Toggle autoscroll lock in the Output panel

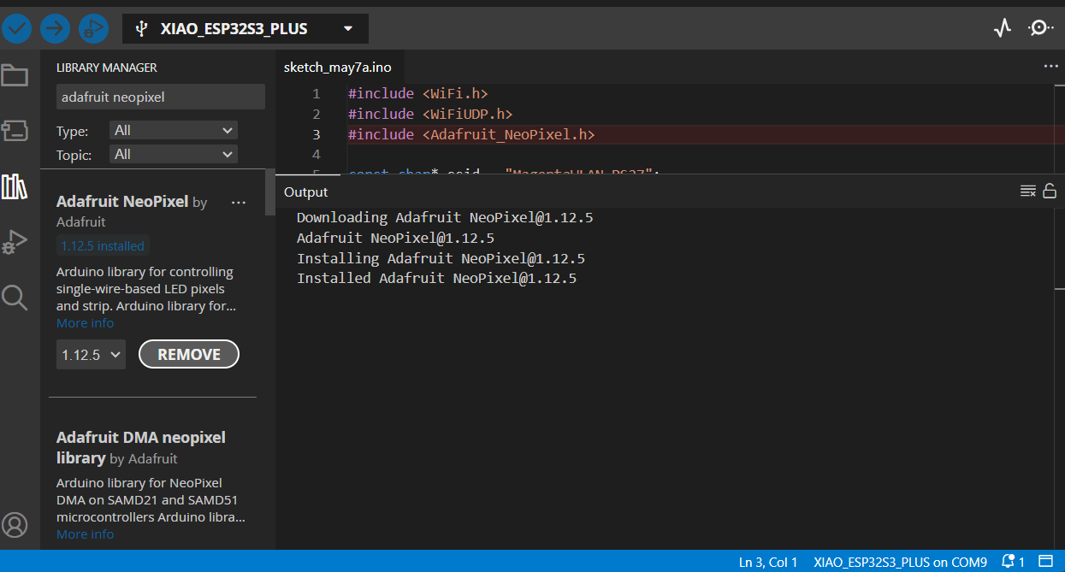(x=1050, y=190)
